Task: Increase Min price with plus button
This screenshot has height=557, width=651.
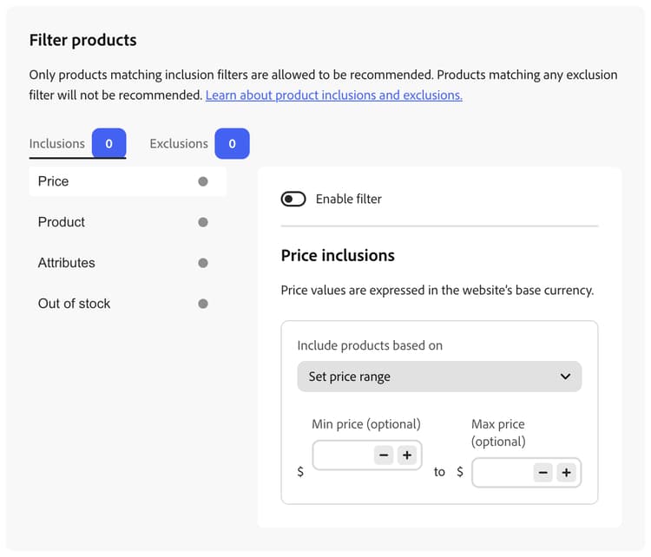Action: coord(407,455)
